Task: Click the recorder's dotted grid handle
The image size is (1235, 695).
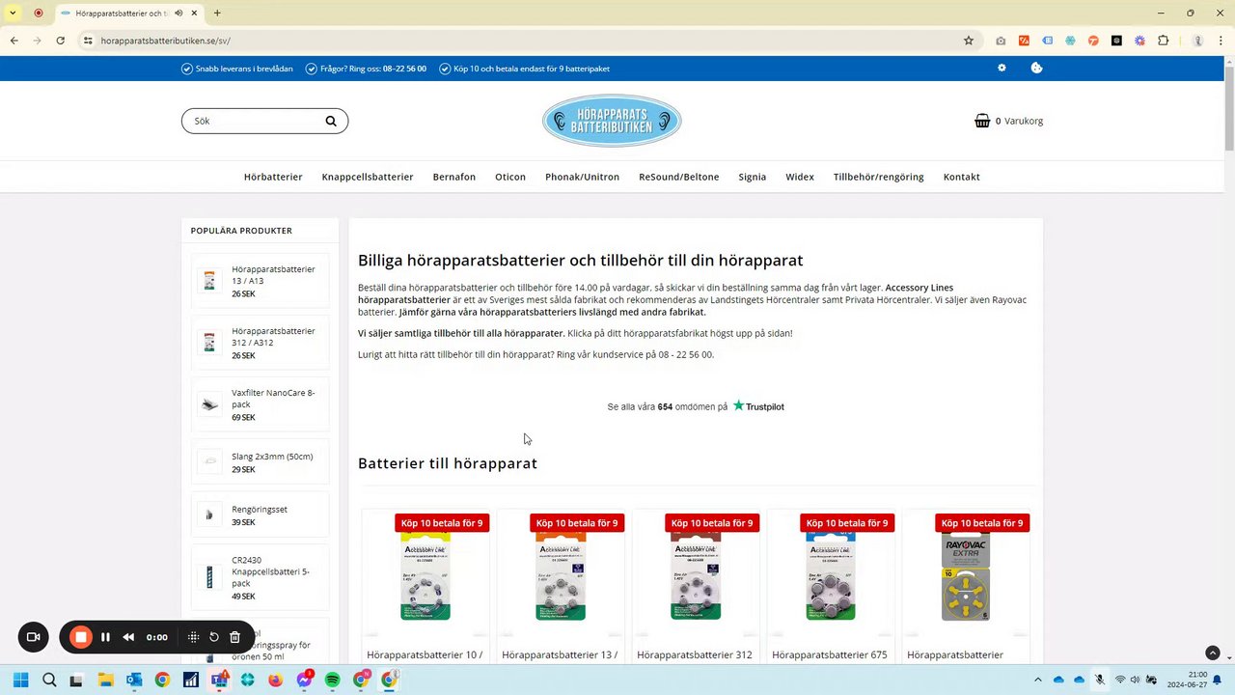Action: coord(193,637)
